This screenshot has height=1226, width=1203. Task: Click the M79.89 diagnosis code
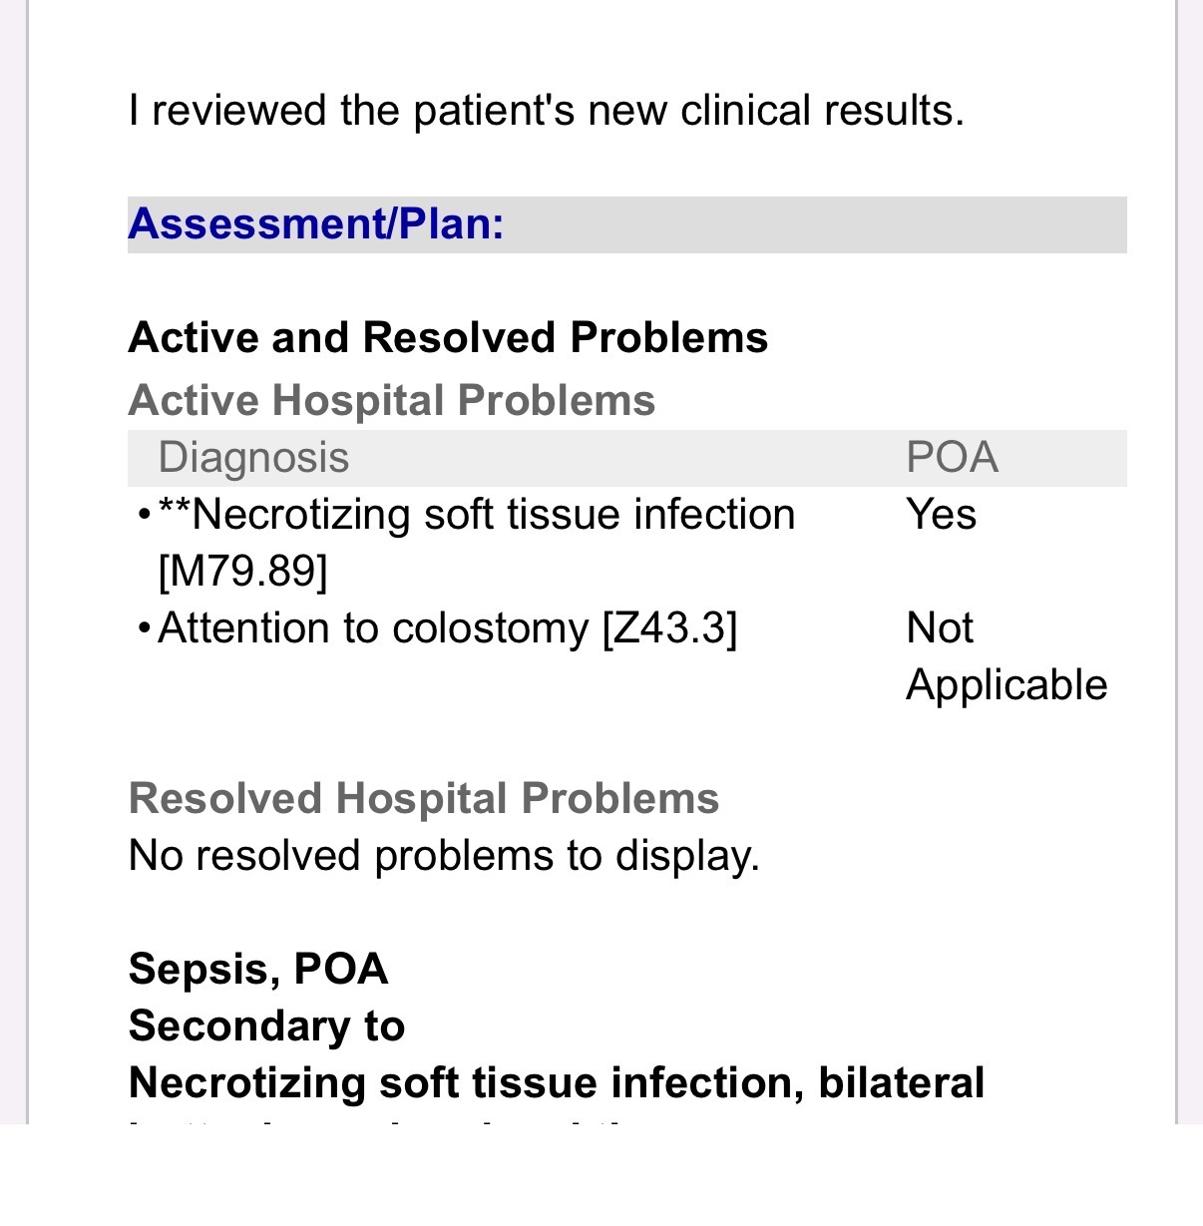pyautogui.click(x=242, y=572)
